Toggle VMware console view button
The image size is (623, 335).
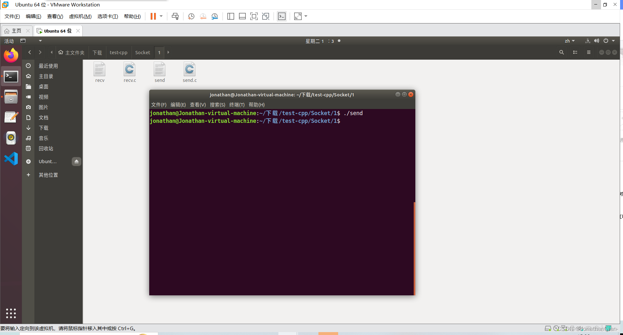pos(282,16)
